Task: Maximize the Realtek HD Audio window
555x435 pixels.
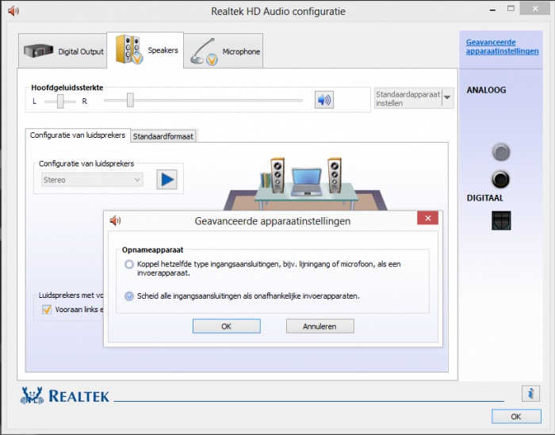Action: (511, 9)
